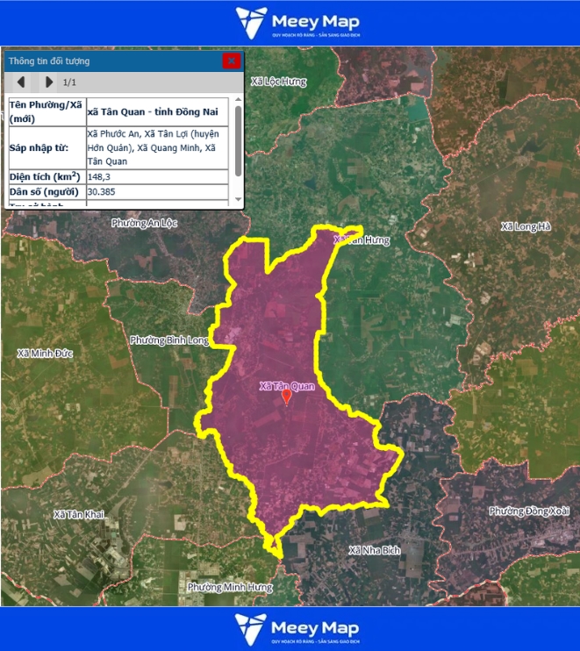The image size is (580, 651).
Task: Select the Xã Lộc Hưng map label
Action: click(x=278, y=82)
